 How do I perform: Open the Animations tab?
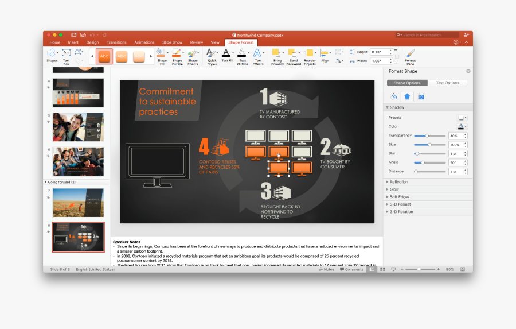[x=144, y=42]
